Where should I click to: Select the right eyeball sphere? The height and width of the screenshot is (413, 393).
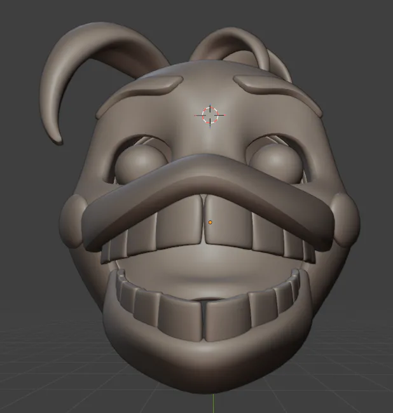(277, 163)
